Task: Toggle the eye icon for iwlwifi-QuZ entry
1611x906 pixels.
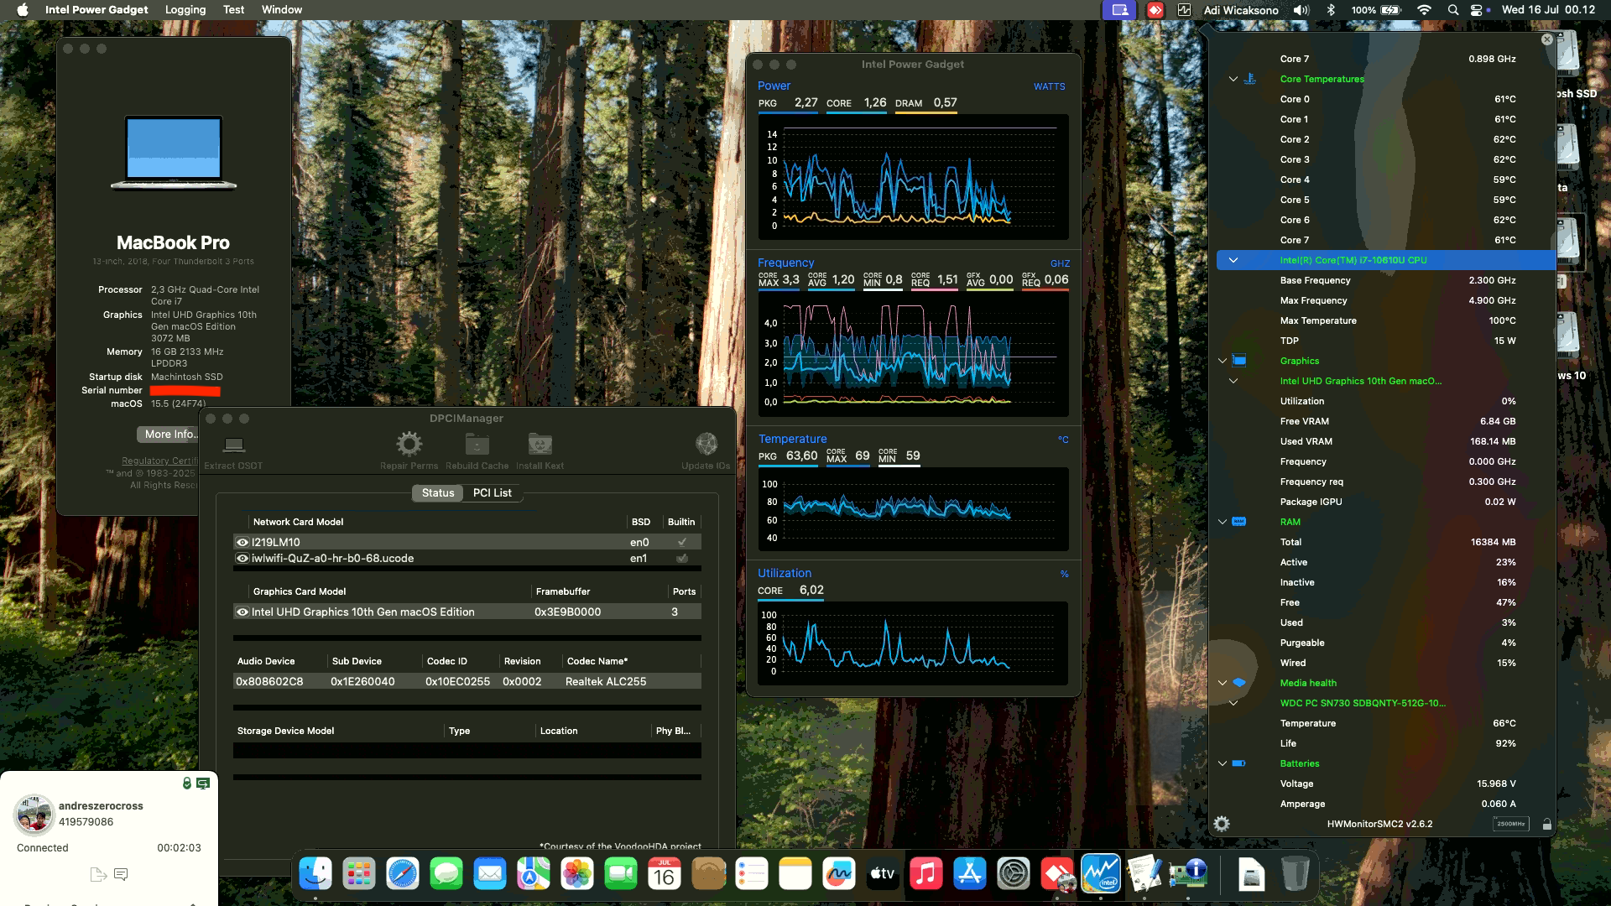Action: [x=242, y=558]
